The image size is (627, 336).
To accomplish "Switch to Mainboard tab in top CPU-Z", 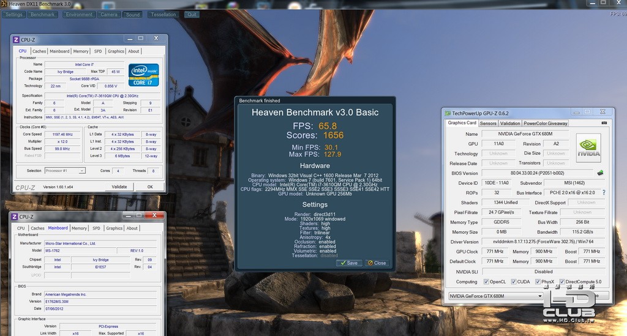I will pyautogui.click(x=59, y=51).
